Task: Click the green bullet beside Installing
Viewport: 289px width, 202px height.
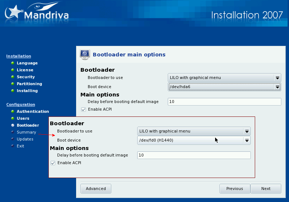Action: point(13,91)
